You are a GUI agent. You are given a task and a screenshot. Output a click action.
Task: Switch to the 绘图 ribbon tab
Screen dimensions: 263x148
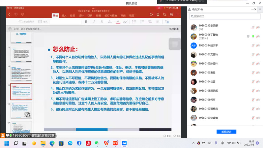point(73,15)
